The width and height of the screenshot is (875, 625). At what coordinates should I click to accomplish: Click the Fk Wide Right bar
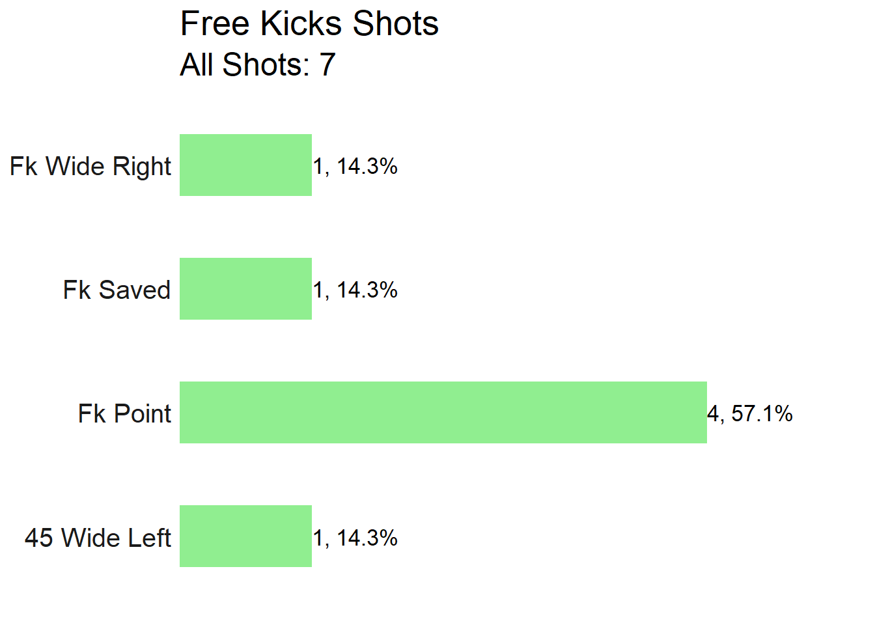(x=245, y=165)
